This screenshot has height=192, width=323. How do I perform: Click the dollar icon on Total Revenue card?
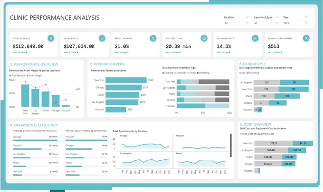[x=51, y=38]
